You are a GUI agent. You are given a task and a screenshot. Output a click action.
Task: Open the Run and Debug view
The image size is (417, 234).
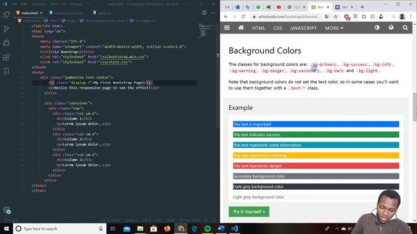(x=7, y=43)
